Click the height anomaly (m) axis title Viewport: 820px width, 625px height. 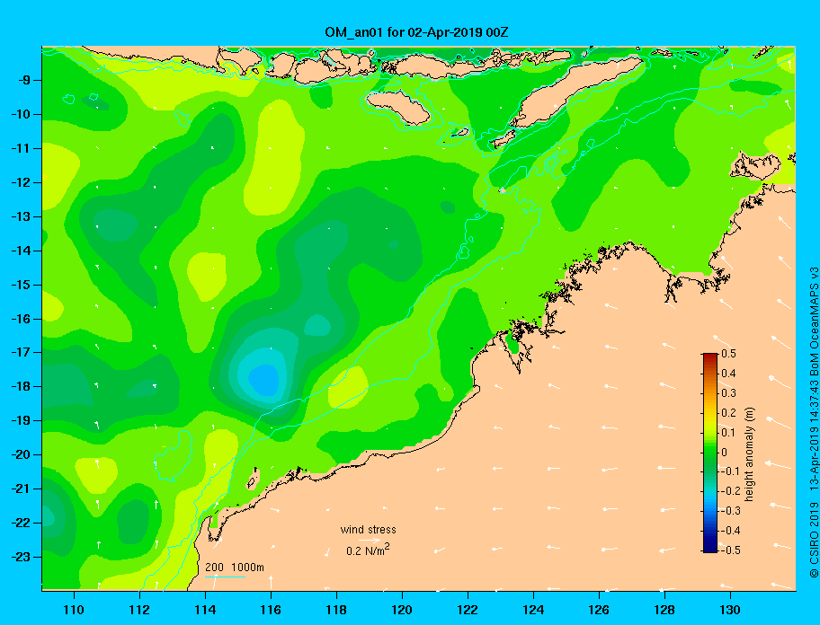pyautogui.click(x=750, y=454)
